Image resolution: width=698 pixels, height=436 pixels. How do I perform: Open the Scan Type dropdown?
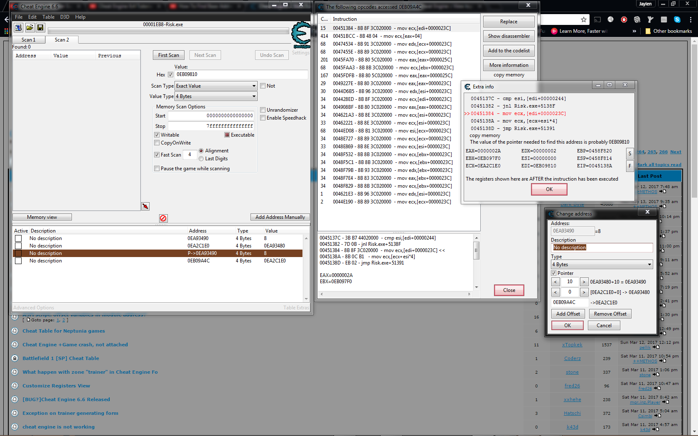point(216,86)
